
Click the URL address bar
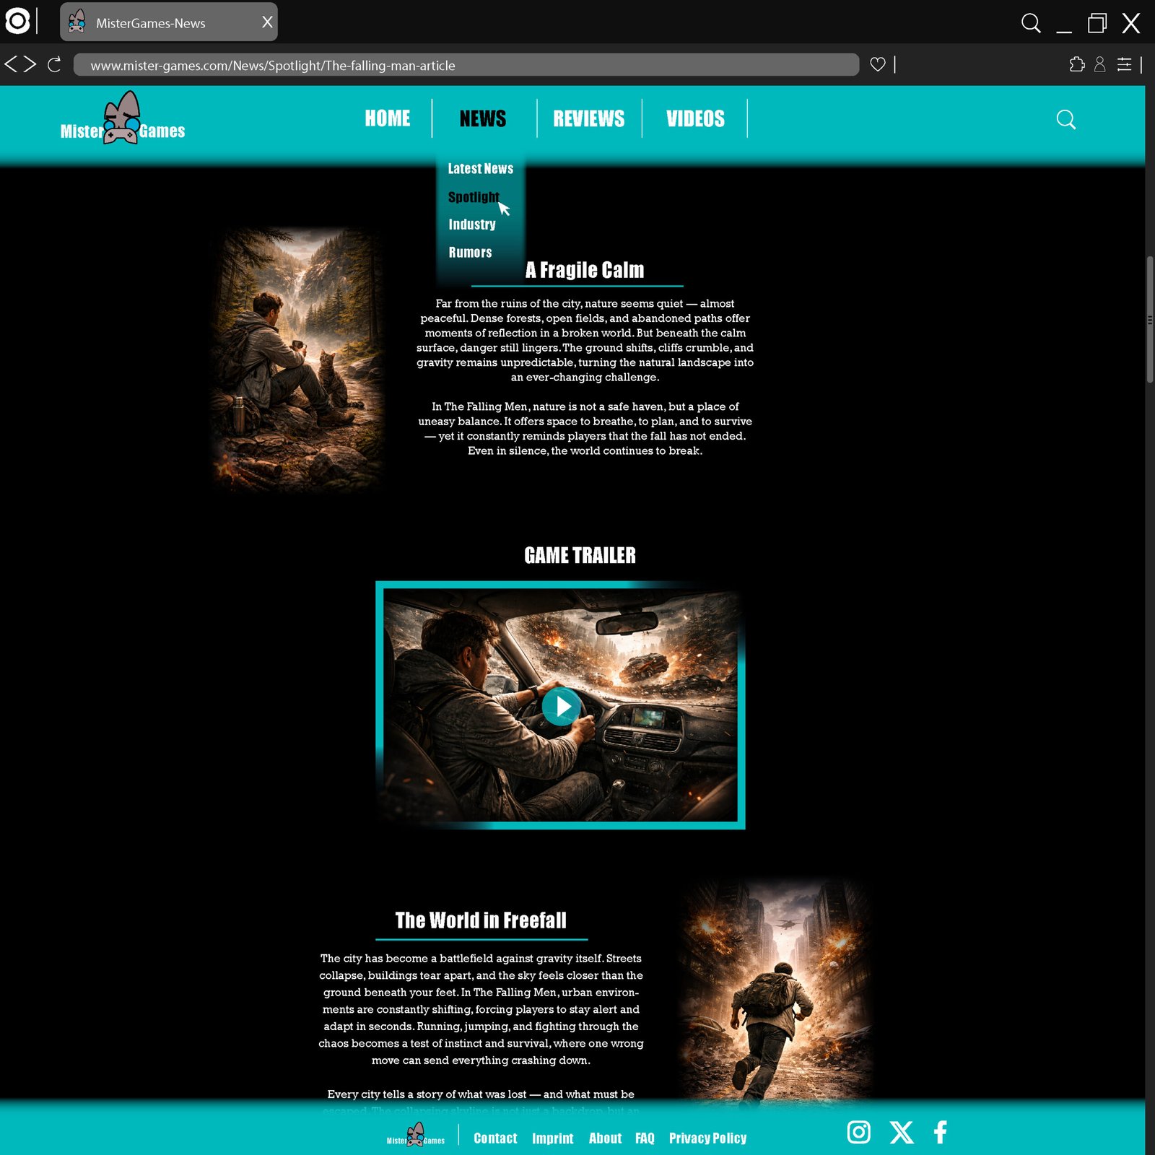pos(466,65)
